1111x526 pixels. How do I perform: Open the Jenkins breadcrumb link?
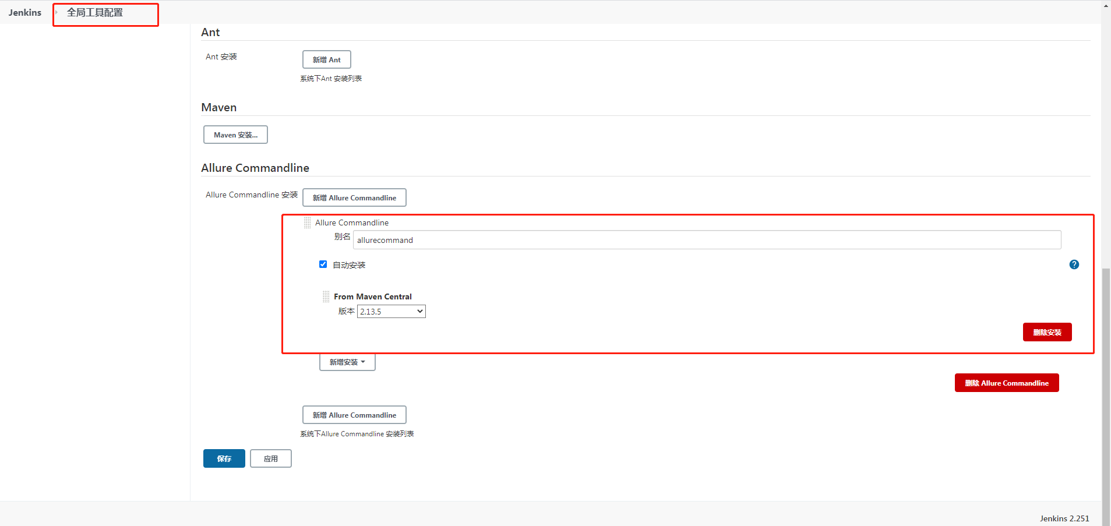pos(25,12)
